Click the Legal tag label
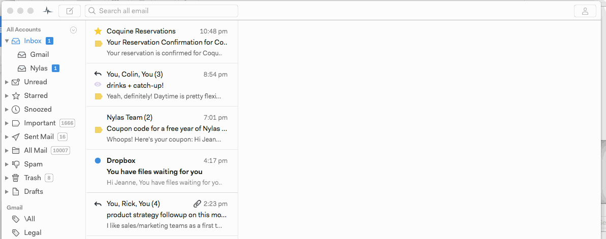This screenshot has width=606, height=239. pyautogui.click(x=33, y=232)
